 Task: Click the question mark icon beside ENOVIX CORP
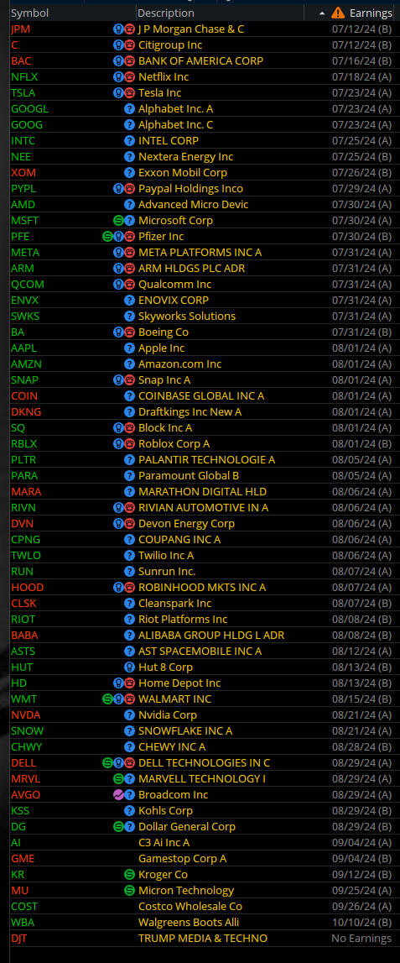point(129,301)
